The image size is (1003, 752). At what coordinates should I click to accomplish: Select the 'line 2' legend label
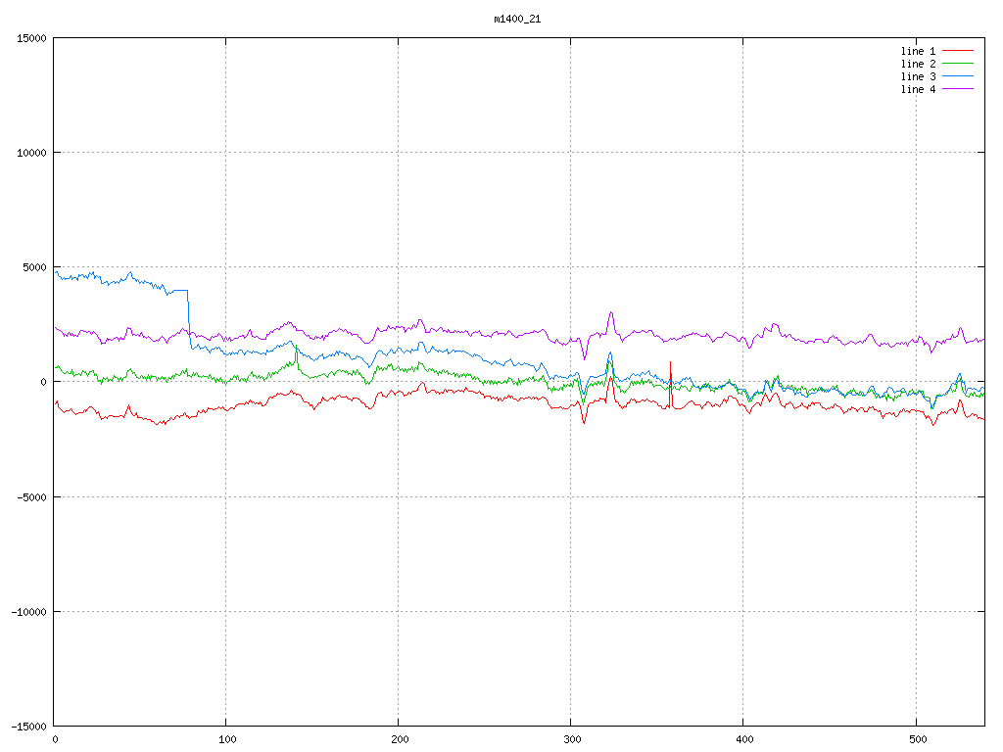click(918, 64)
